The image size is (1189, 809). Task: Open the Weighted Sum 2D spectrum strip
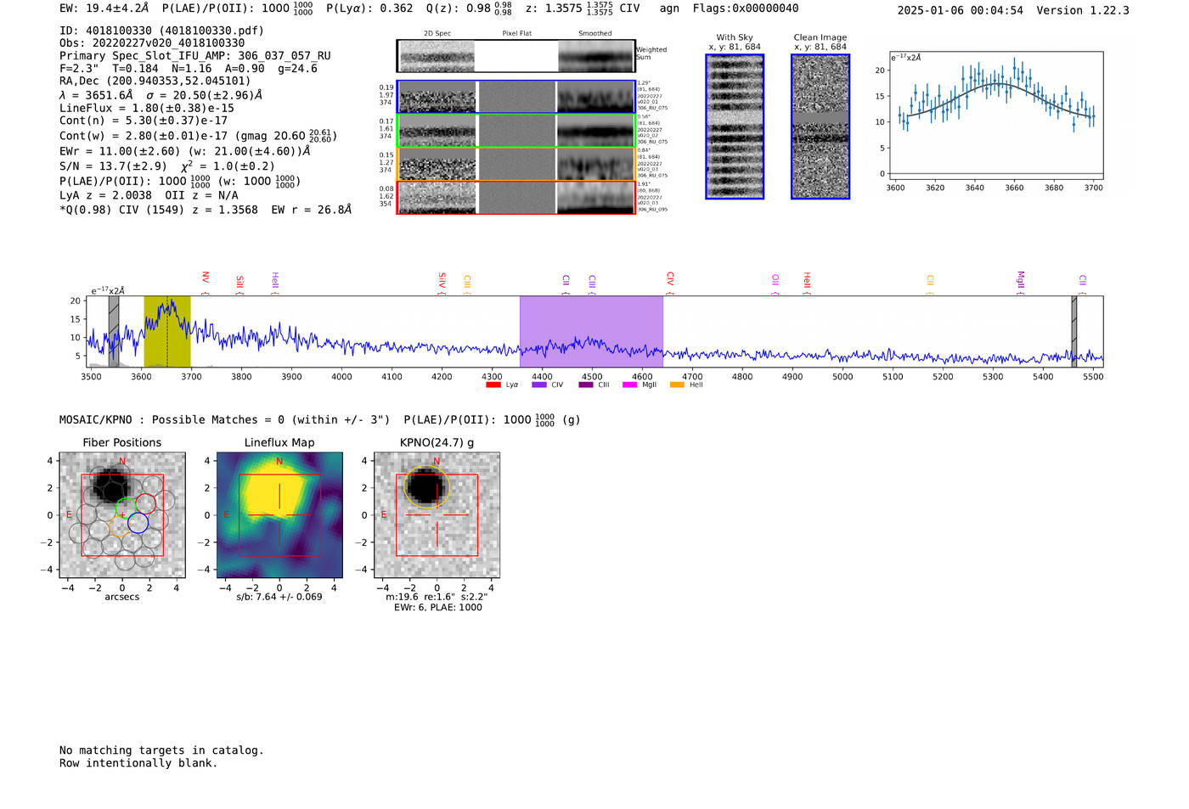coord(516,56)
